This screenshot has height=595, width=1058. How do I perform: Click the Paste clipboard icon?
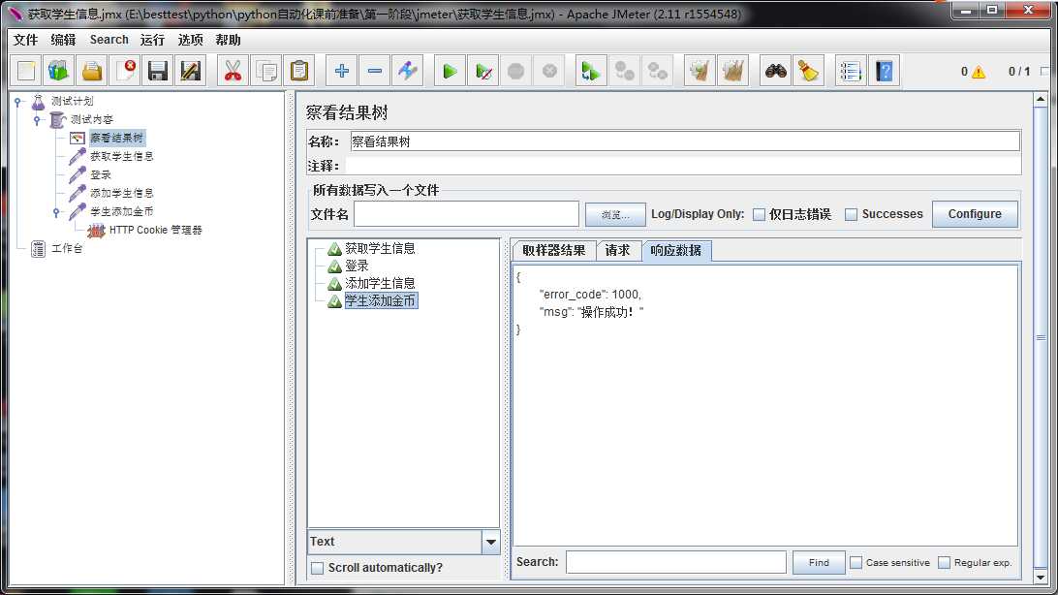coord(299,71)
